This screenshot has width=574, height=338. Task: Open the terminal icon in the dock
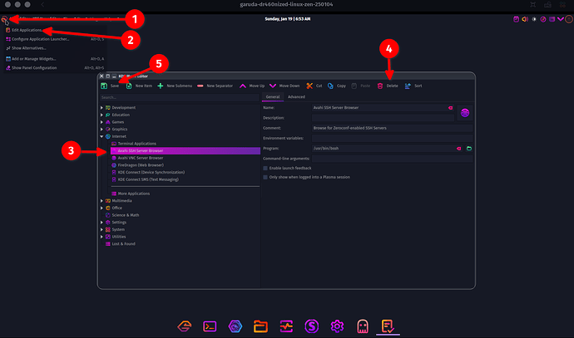pyautogui.click(x=210, y=326)
